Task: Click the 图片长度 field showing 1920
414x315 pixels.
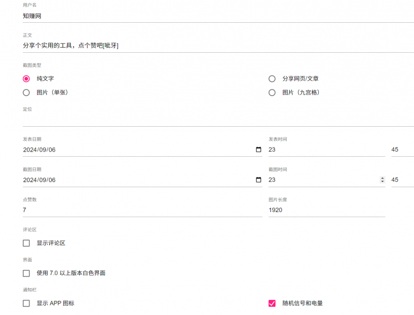Action: [x=326, y=210]
